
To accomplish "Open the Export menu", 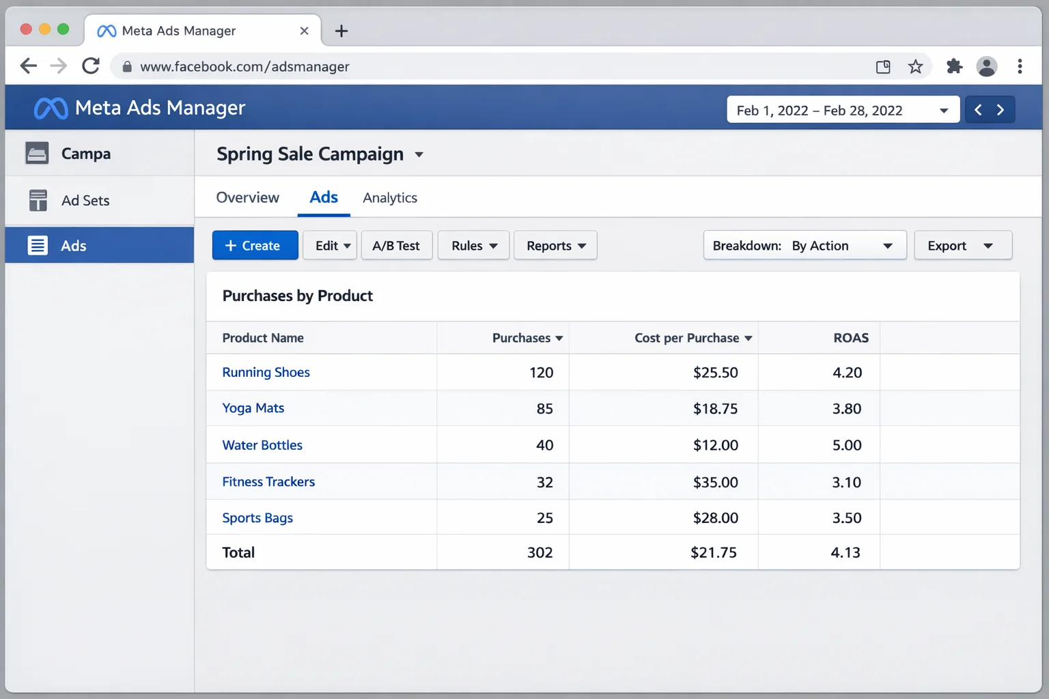I will coord(963,245).
